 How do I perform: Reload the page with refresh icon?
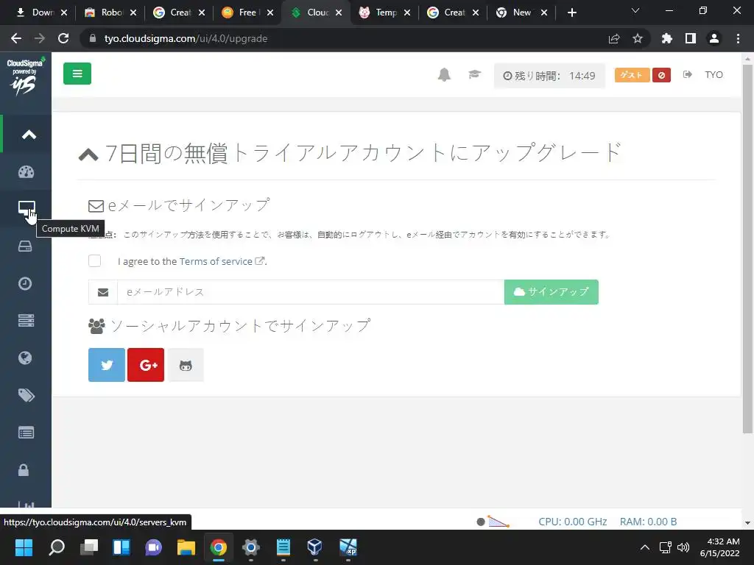pyautogui.click(x=63, y=38)
